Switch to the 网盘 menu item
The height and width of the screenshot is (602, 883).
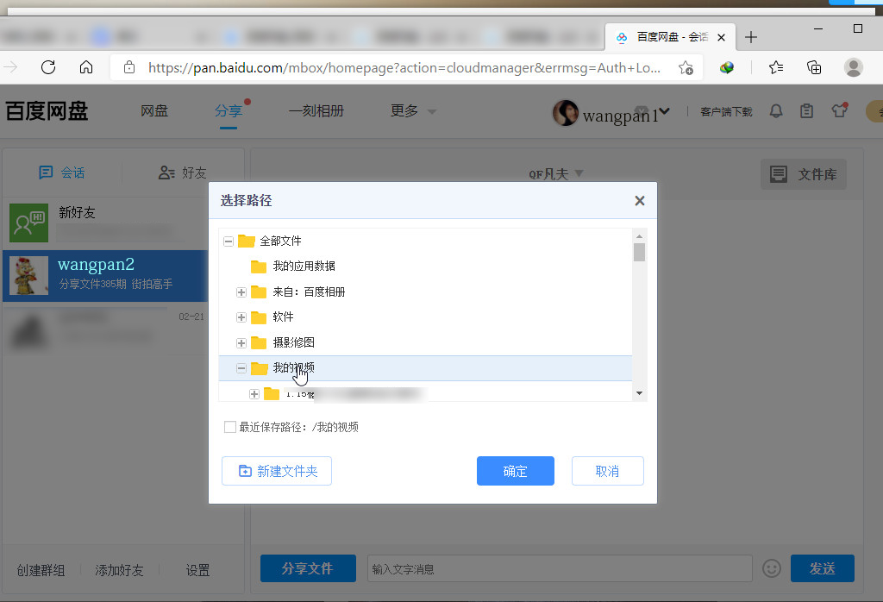(x=154, y=111)
